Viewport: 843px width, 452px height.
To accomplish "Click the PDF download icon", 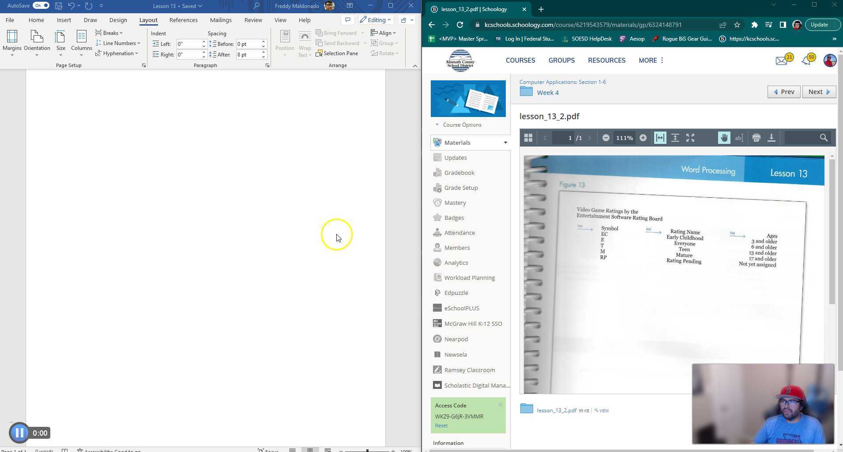I will click(x=771, y=138).
